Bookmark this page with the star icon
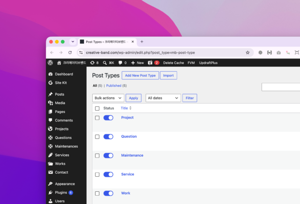The image size is (300, 204). pyautogui.click(x=247, y=53)
